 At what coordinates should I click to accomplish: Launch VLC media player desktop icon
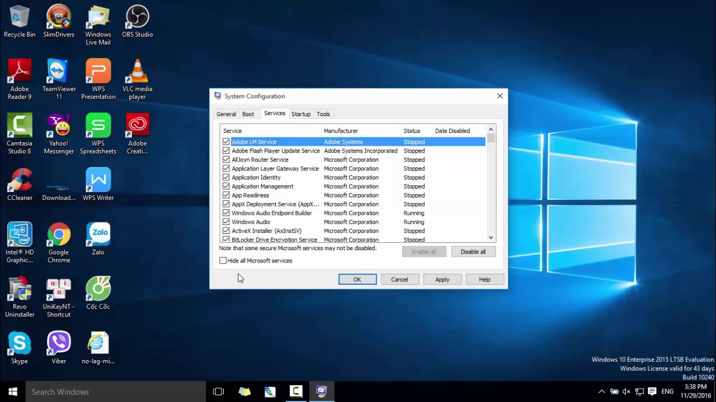pyautogui.click(x=137, y=80)
